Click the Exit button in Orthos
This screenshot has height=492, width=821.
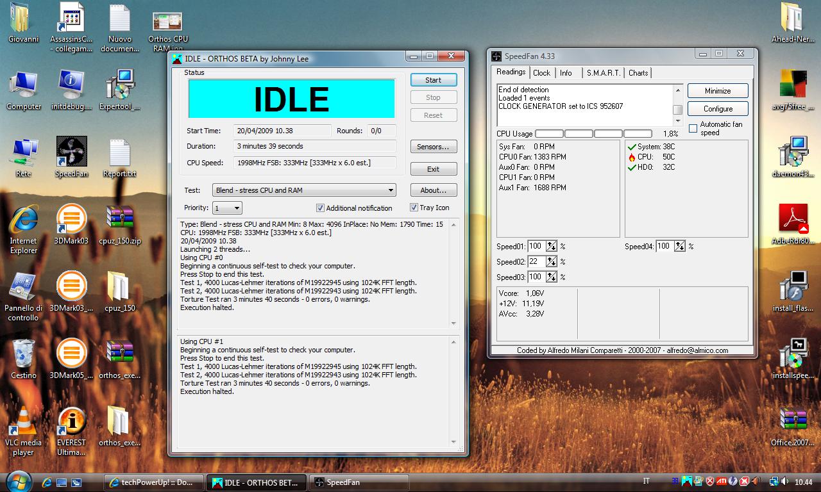tap(434, 169)
